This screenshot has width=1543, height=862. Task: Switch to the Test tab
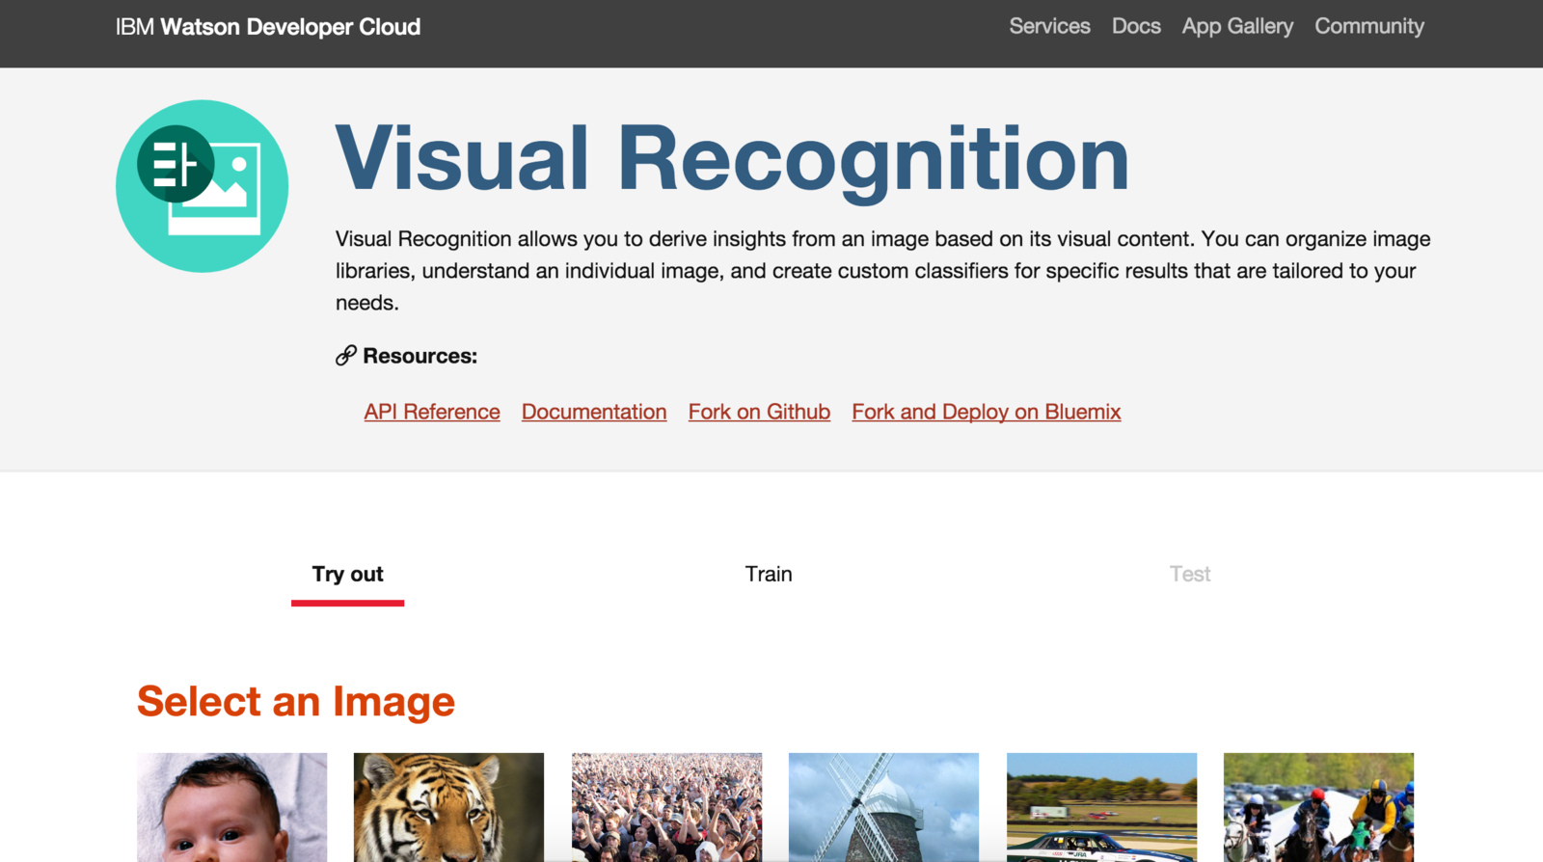pos(1190,575)
